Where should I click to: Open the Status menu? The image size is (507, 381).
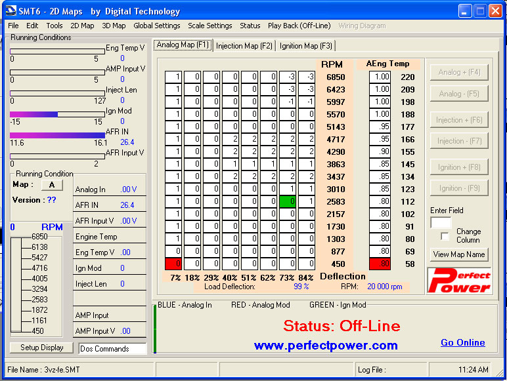(250, 26)
